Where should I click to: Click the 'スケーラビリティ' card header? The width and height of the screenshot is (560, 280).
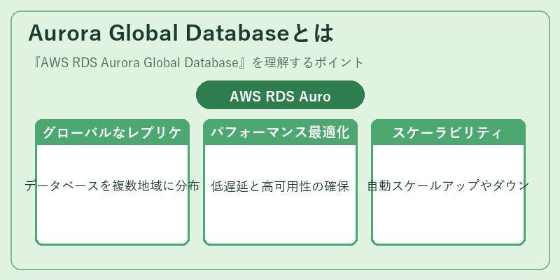(x=448, y=132)
